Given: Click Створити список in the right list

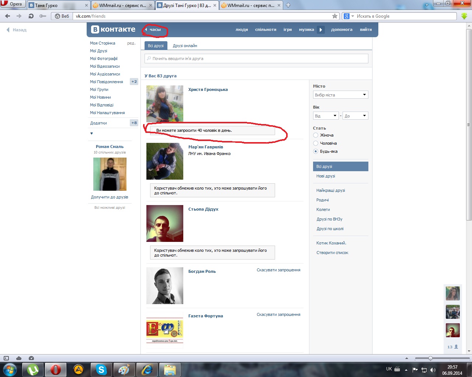Looking at the screenshot, I should click(x=332, y=253).
